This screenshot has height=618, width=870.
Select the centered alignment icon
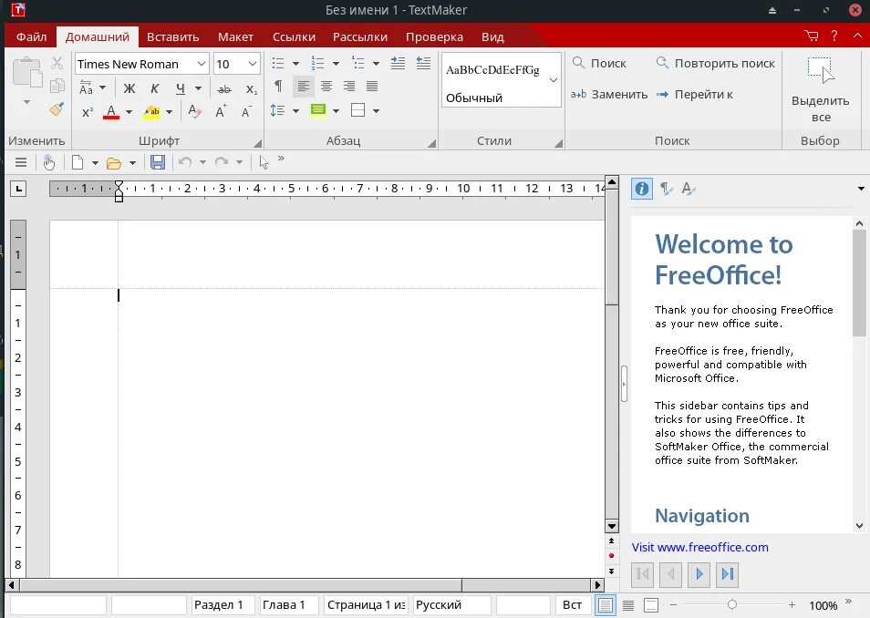coord(326,87)
